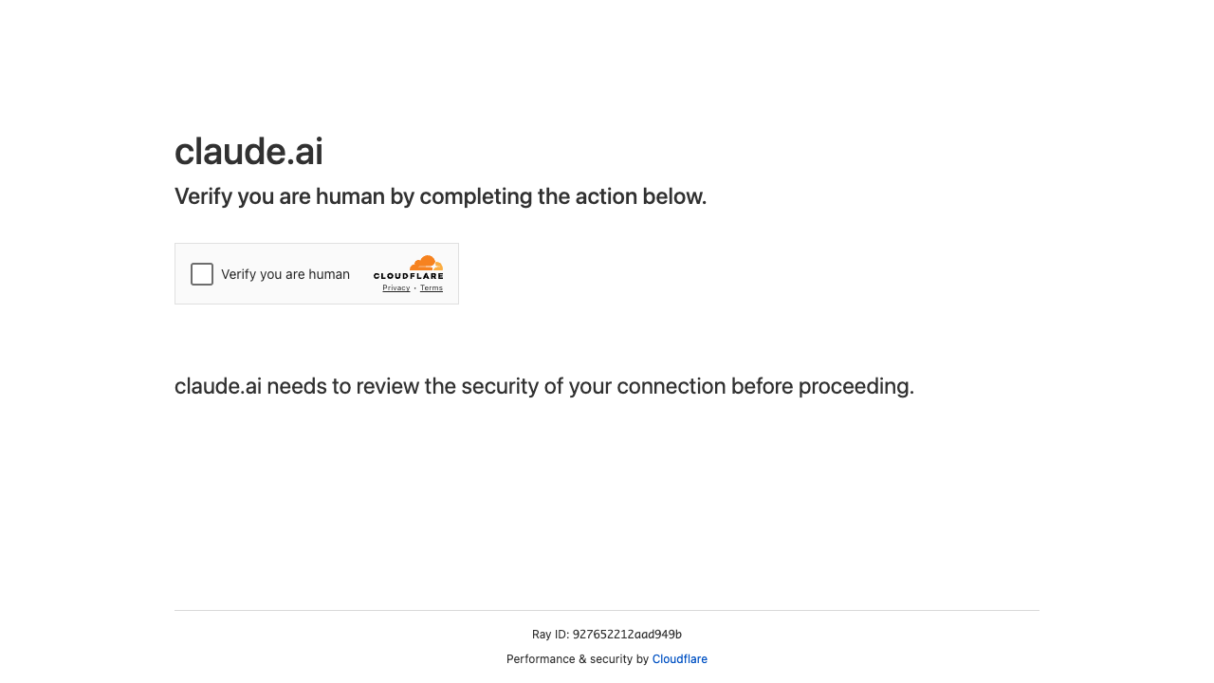Open the Privacy link in the widget
Image resolution: width=1214 pixels, height=683 pixels.
395,287
